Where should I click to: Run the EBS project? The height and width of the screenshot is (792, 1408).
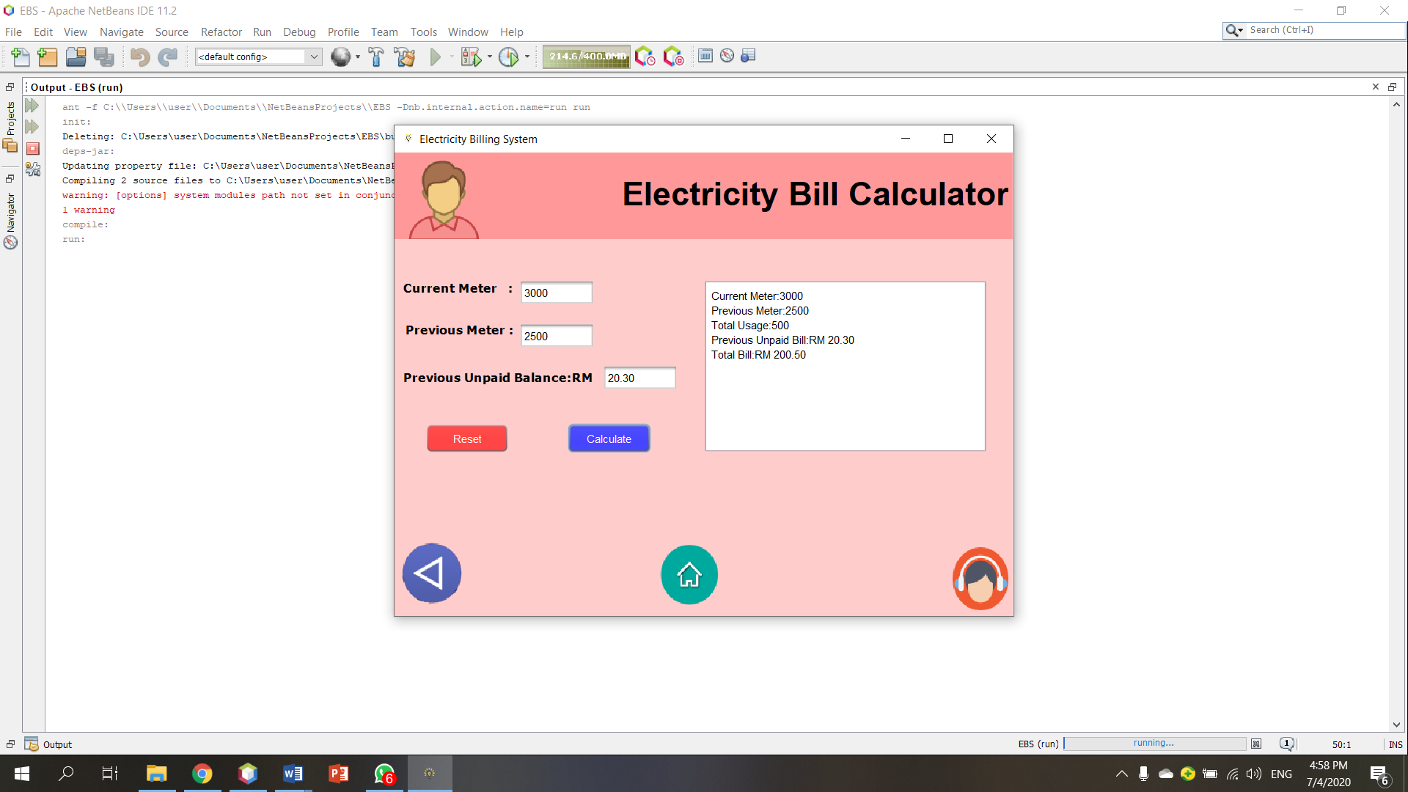pyautogui.click(x=437, y=56)
